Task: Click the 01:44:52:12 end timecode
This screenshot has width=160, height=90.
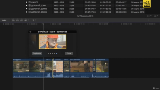Action: pos(105,9)
